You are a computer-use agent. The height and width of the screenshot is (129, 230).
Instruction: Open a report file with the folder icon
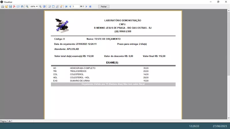coord(6,6)
